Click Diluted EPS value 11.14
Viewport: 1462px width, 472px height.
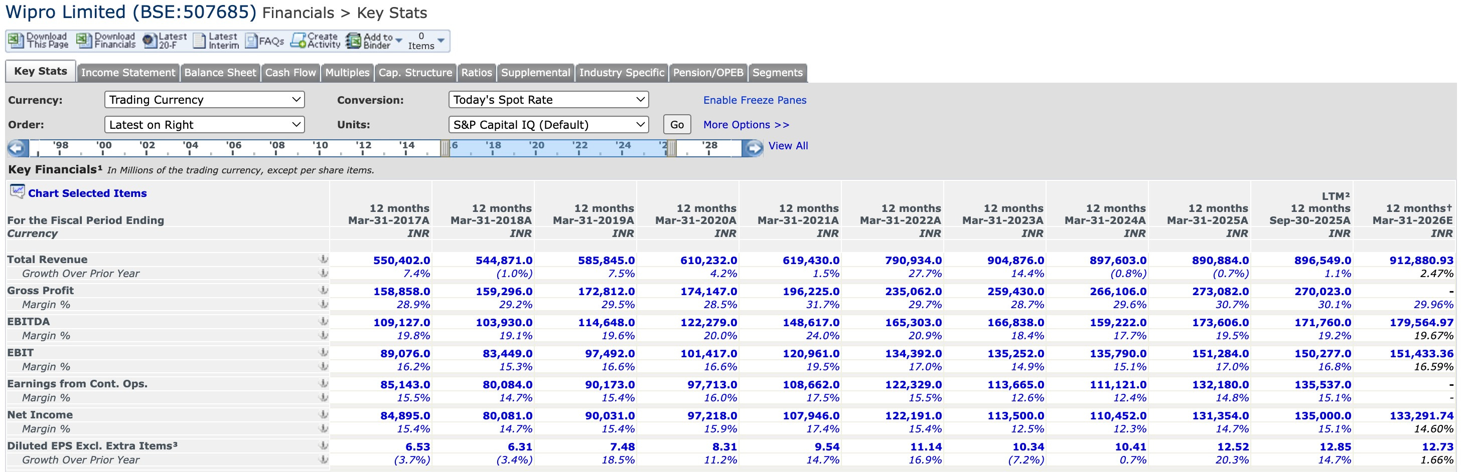point(926,447)
